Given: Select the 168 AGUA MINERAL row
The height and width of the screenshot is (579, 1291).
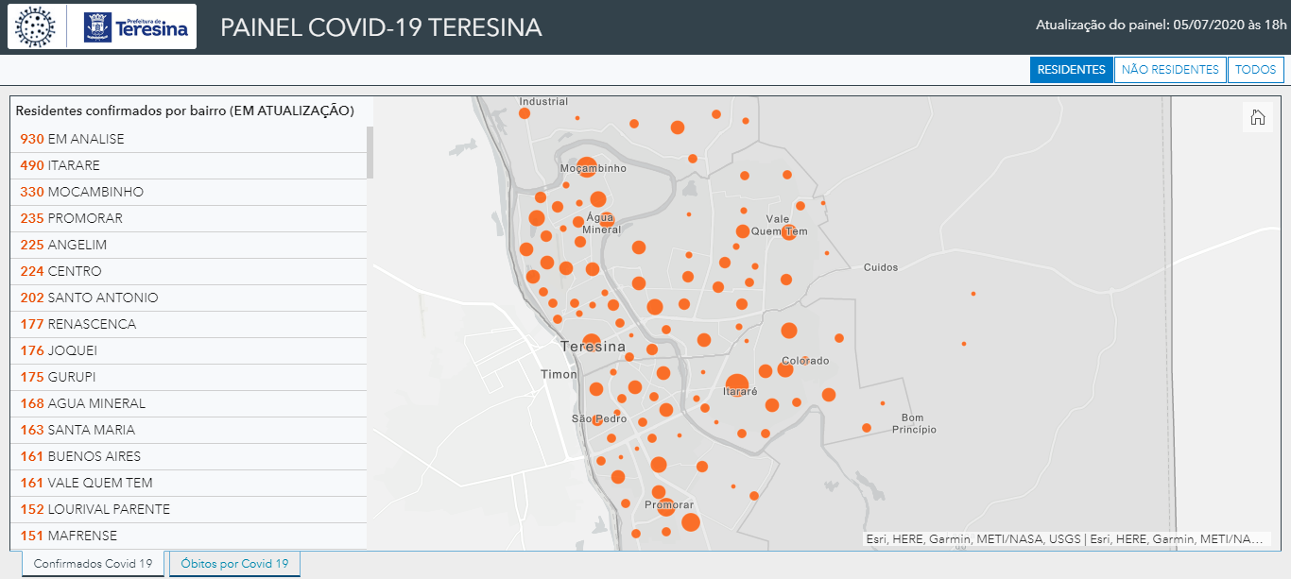Looking at the screenshot, I should click(188, 403).
